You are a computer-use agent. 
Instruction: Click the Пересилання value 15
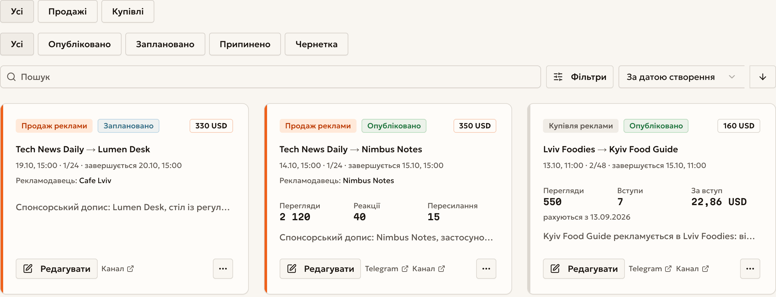[x=434, y=217]
